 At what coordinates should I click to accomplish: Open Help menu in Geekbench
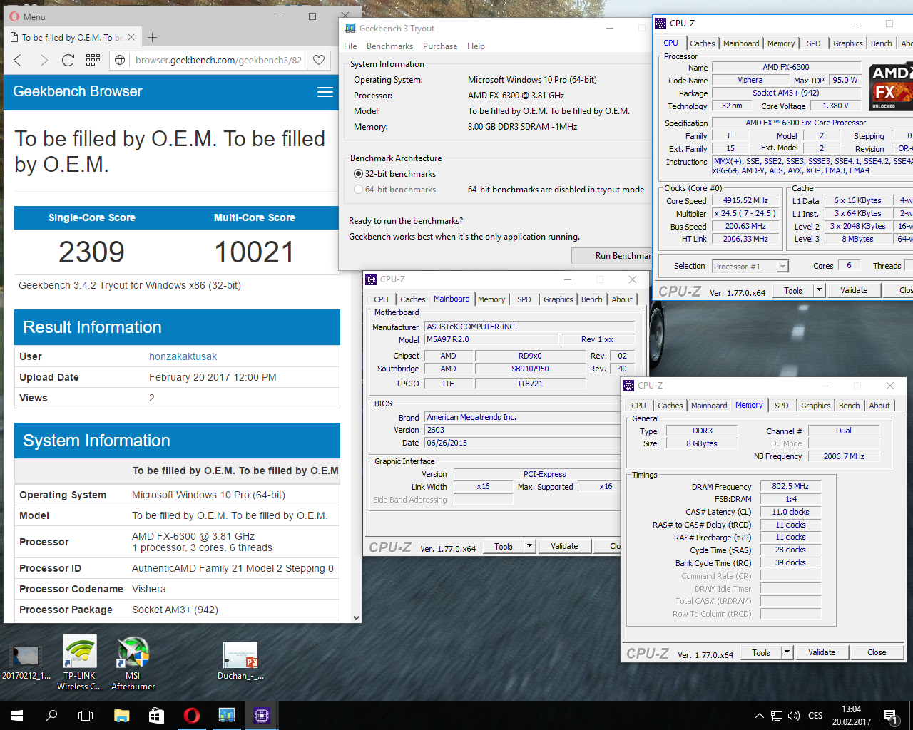click(476, 46)
